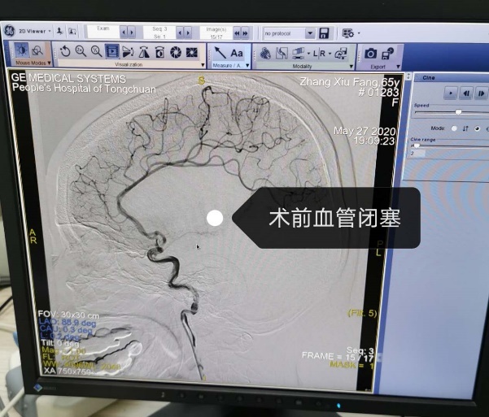Select the arrow annotation tool
This screenshot has height=417, width=489.
(x=220, y=52)
